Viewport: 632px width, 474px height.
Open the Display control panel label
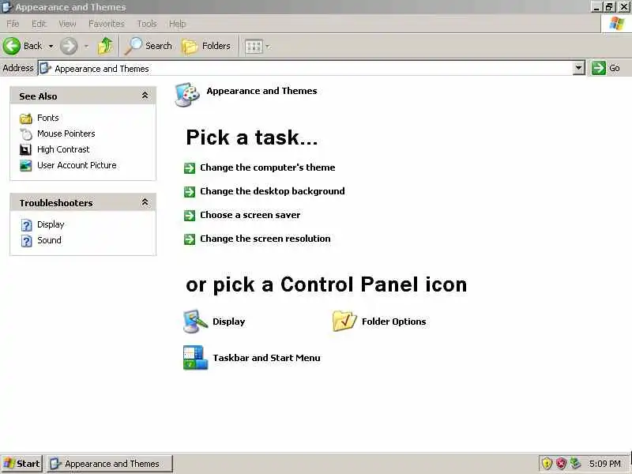229,322
